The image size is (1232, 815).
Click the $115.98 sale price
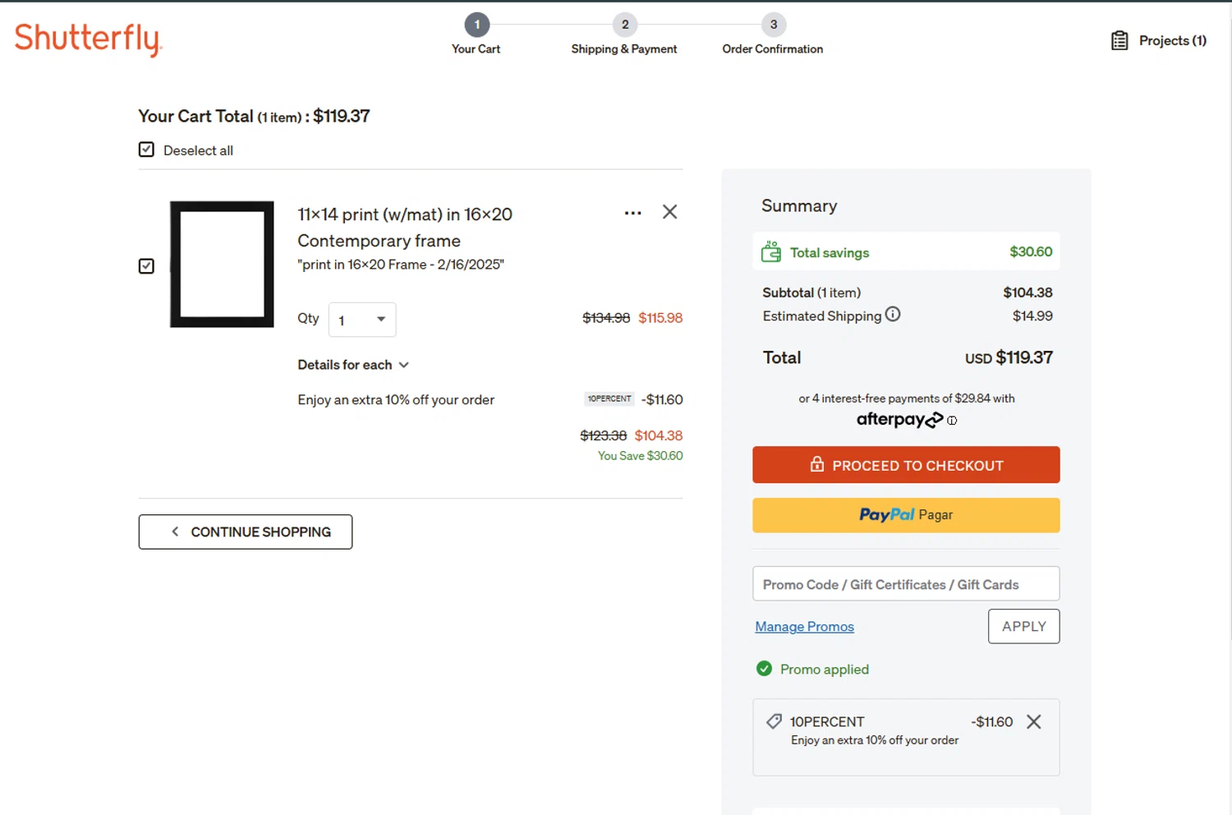[660, 318]
